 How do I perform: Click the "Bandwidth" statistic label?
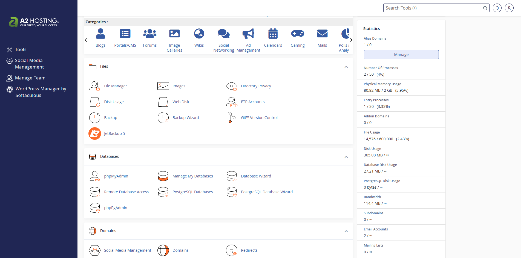(x=372, y=197)
